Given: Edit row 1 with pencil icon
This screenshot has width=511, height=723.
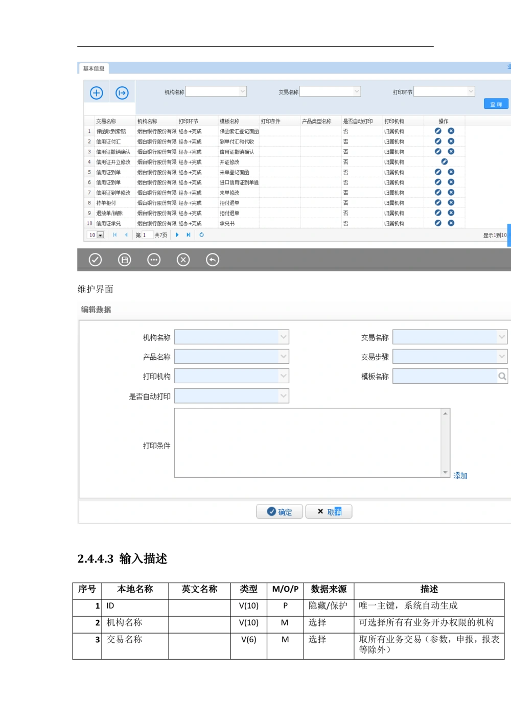Looking at the screenshot, I should pyautogui.click(x=438, y=131).
